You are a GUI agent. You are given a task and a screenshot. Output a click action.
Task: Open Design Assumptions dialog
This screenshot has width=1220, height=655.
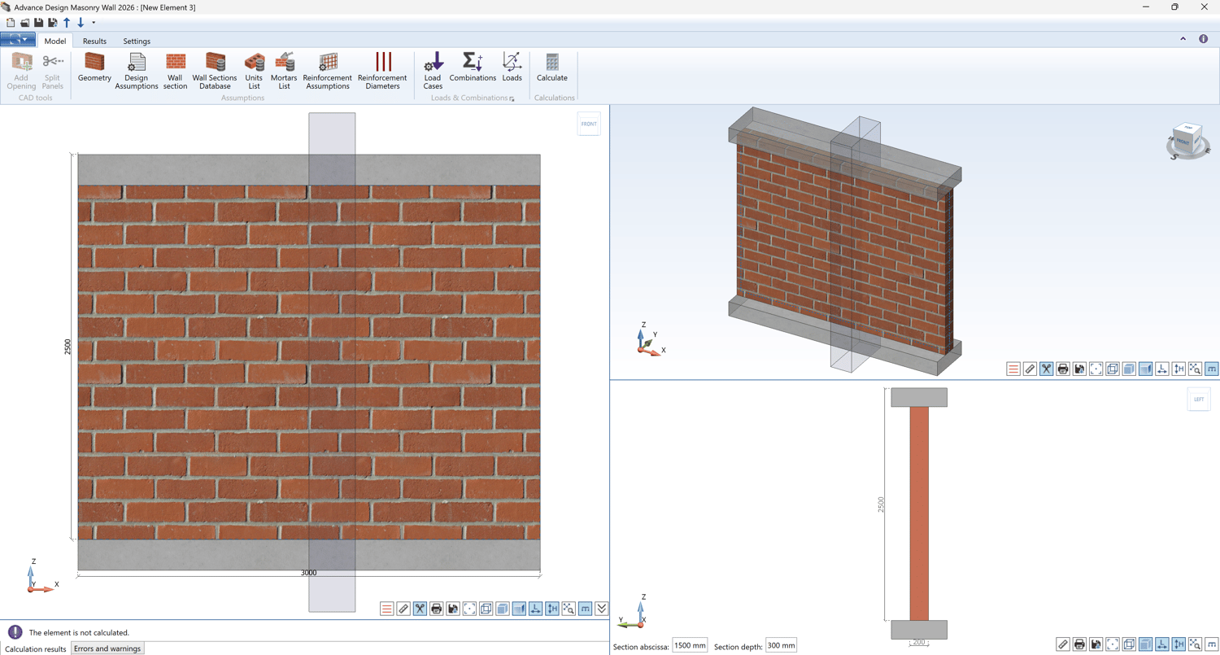coord(137,71)
